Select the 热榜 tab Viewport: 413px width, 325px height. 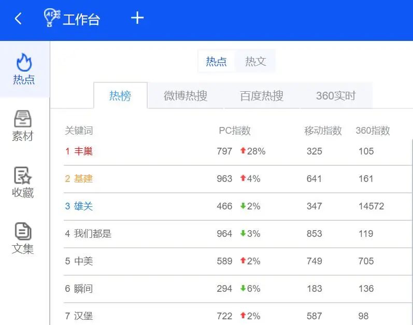(120, 95)
